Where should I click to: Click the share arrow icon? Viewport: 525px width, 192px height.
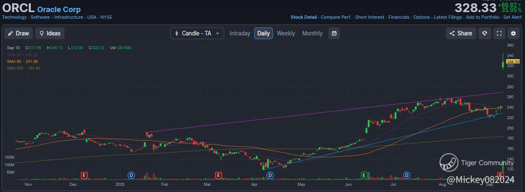pyautogui.click(x=452, y=33)
